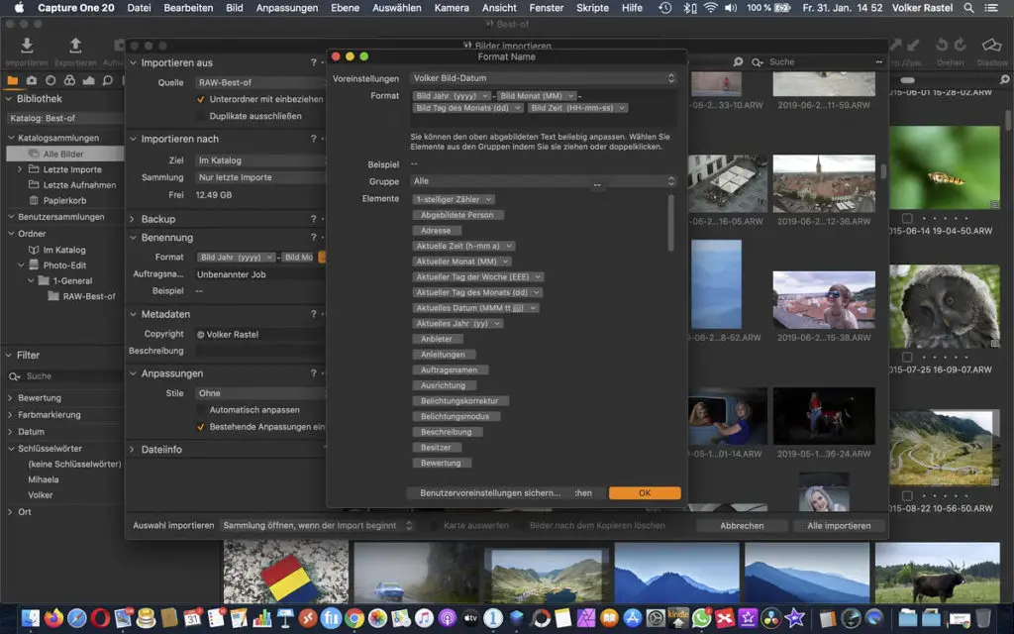Open Finder from the Dock

point(31,618)
